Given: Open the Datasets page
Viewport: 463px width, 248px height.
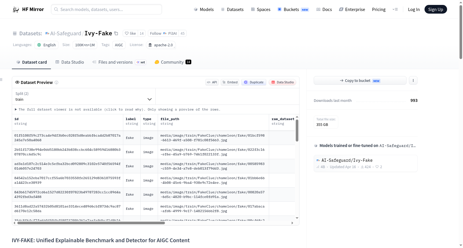Looking at the screenshot, I should coord(232,9).
